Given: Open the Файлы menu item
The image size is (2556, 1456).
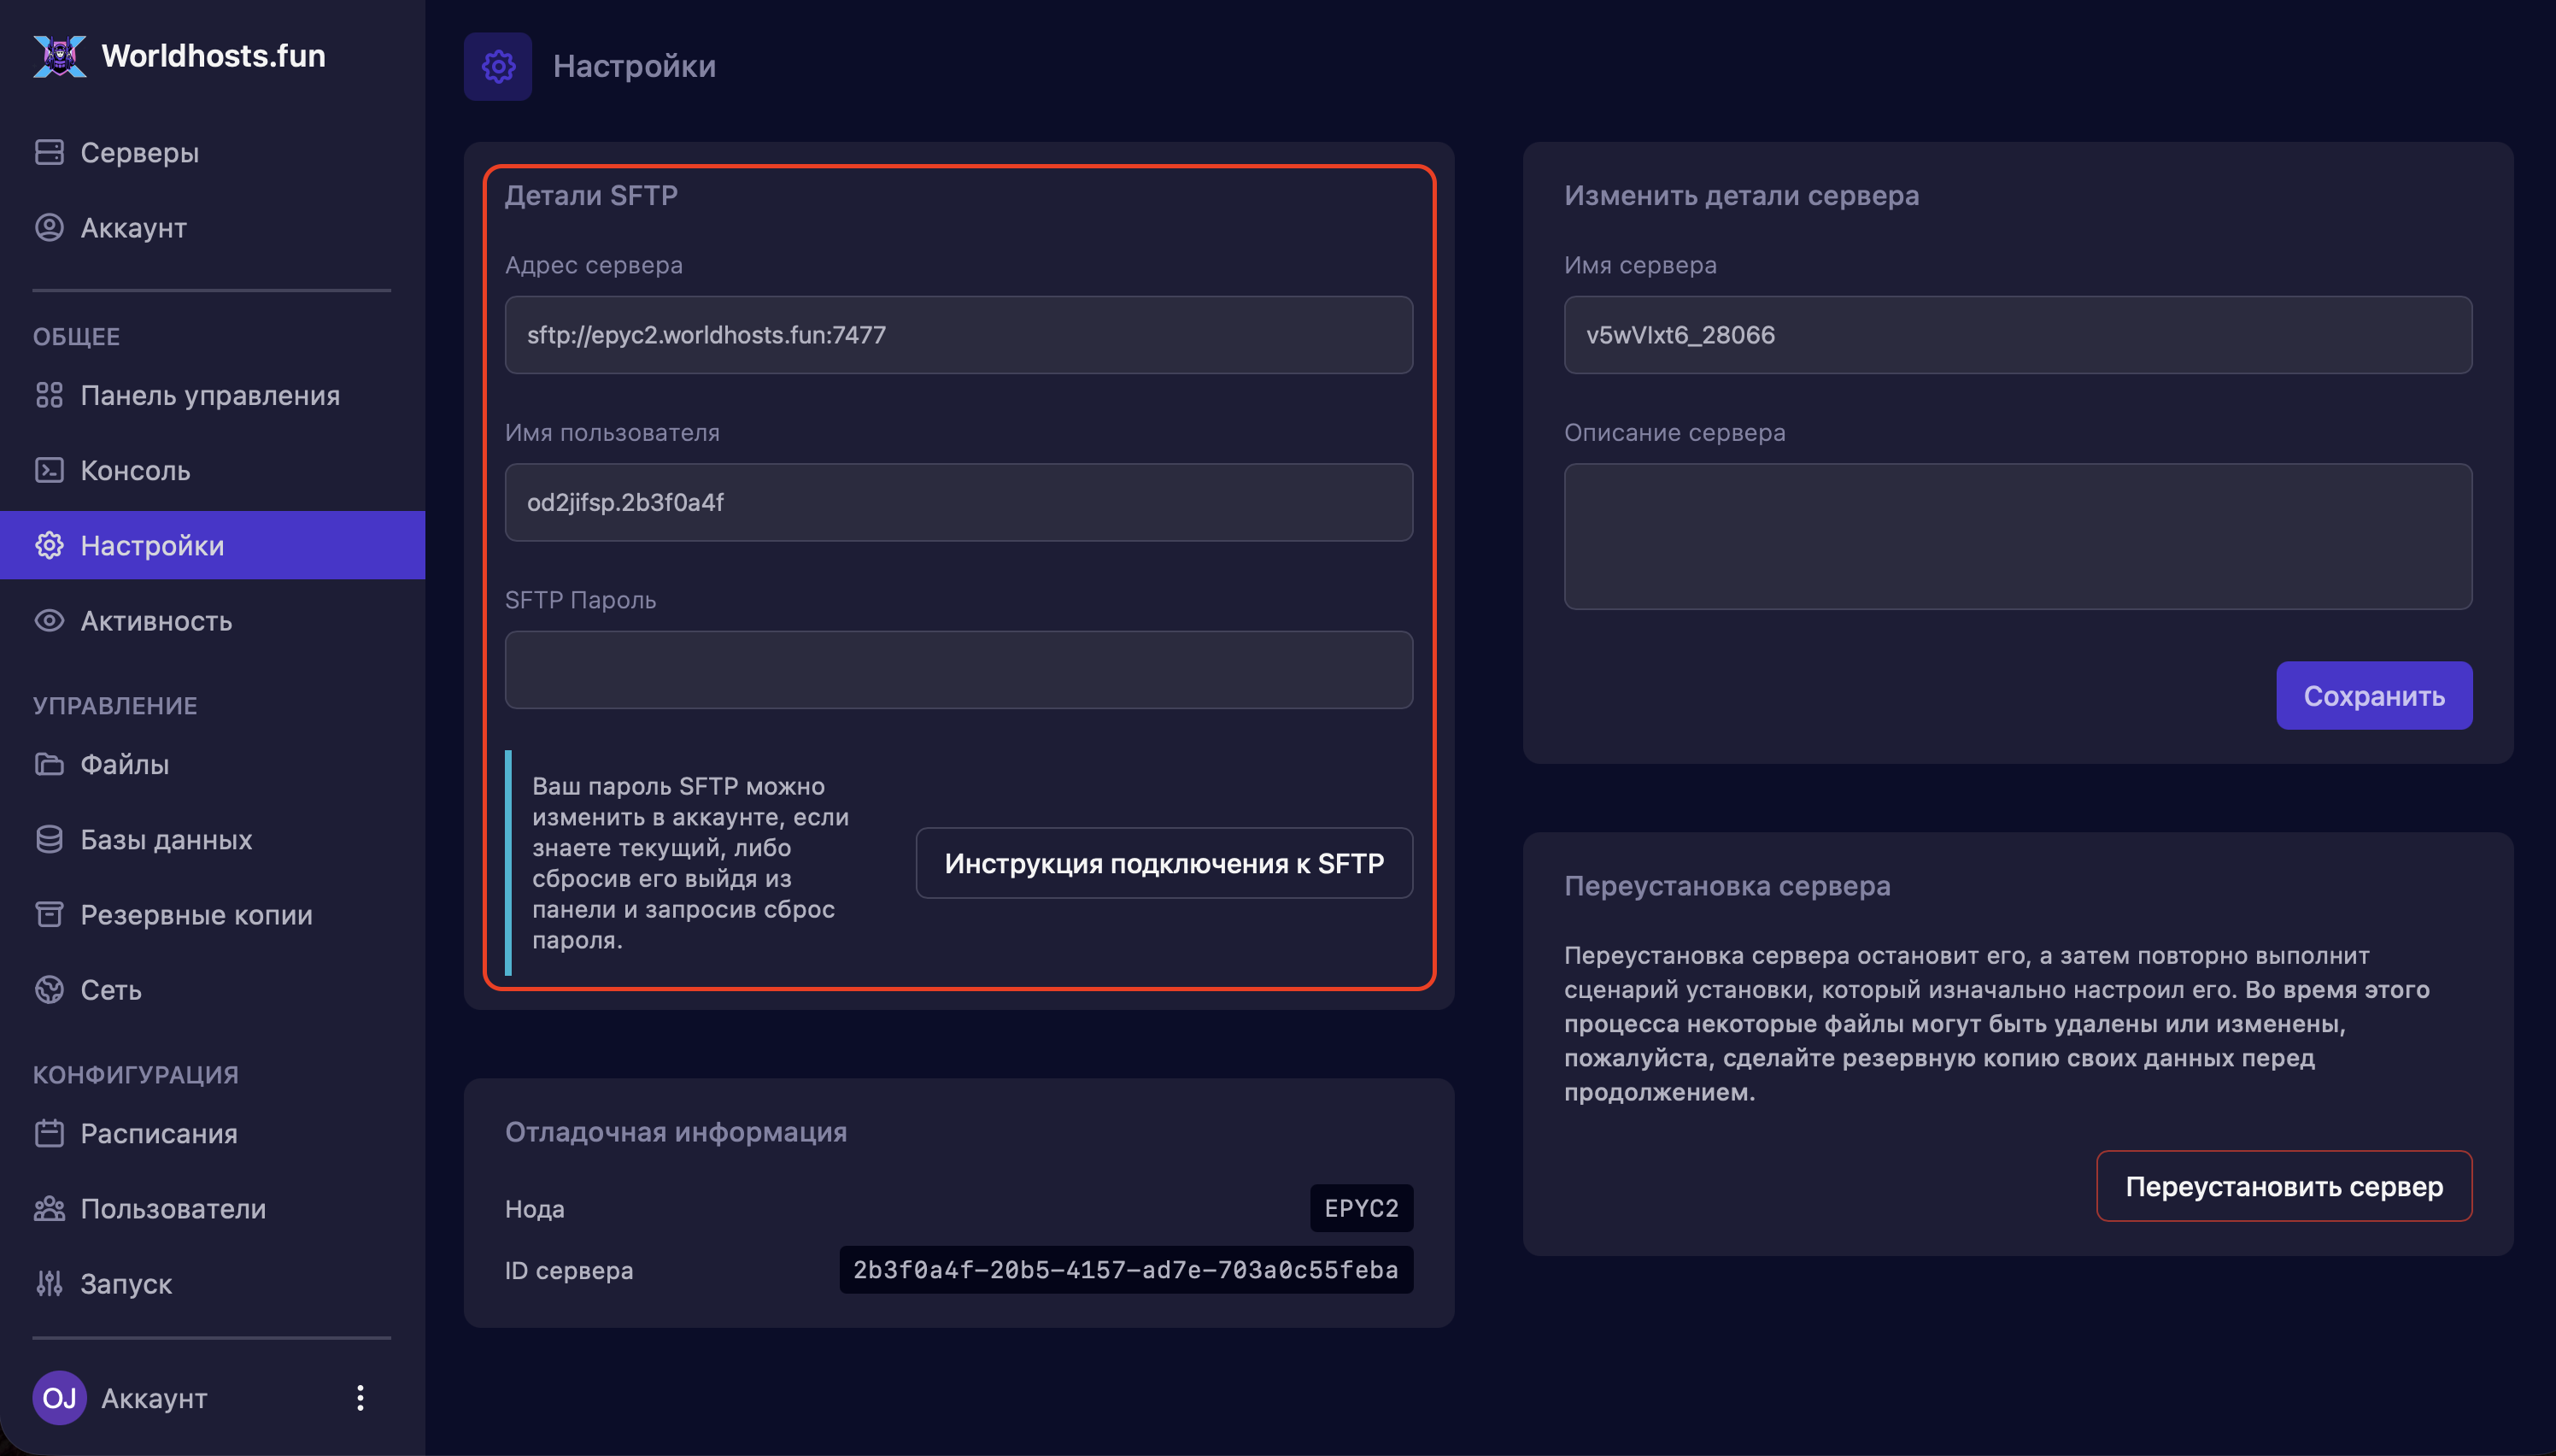Looking at the screenshot, I should coord(124,764).
